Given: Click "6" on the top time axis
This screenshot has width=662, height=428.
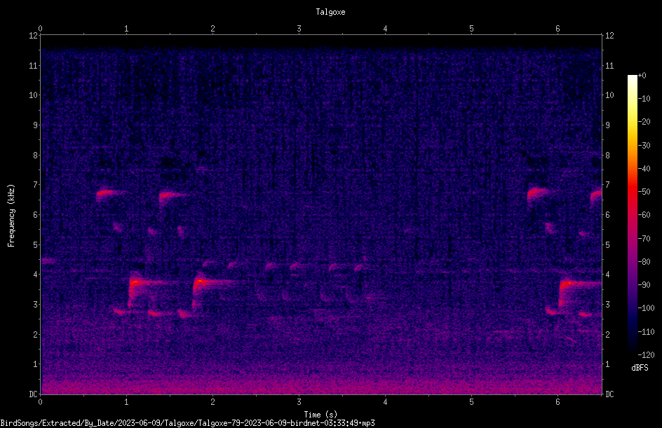Looking at the screenshot, I should [x=558, y=29].
